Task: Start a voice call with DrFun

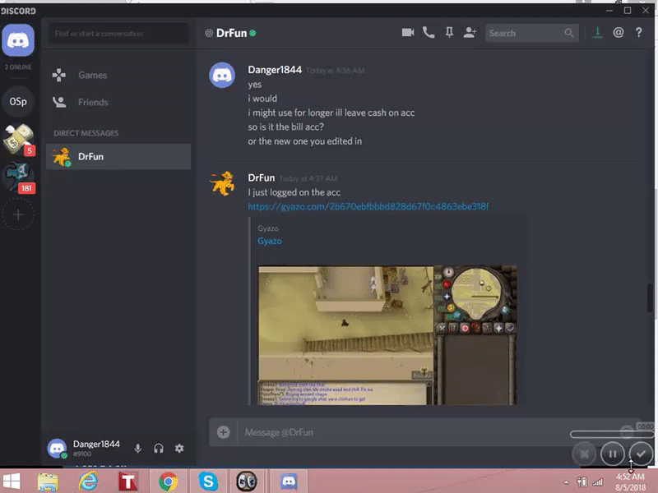Action: [429, 33]
